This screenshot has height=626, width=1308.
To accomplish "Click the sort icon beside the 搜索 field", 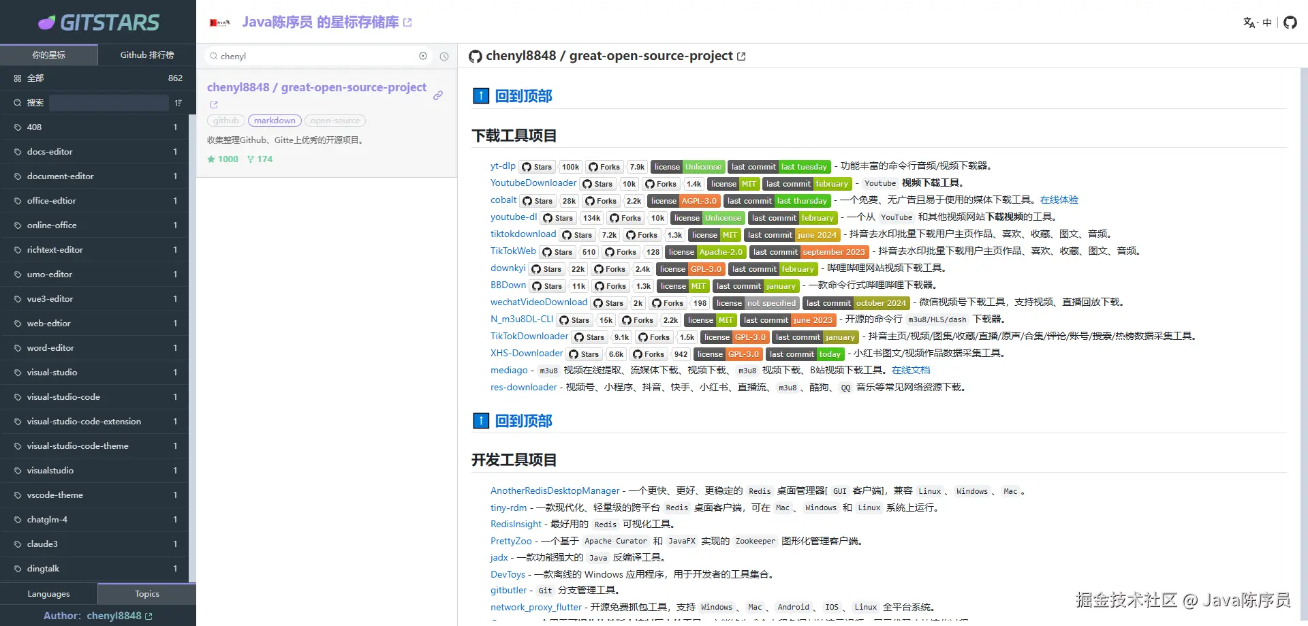I will pos(178,103).
